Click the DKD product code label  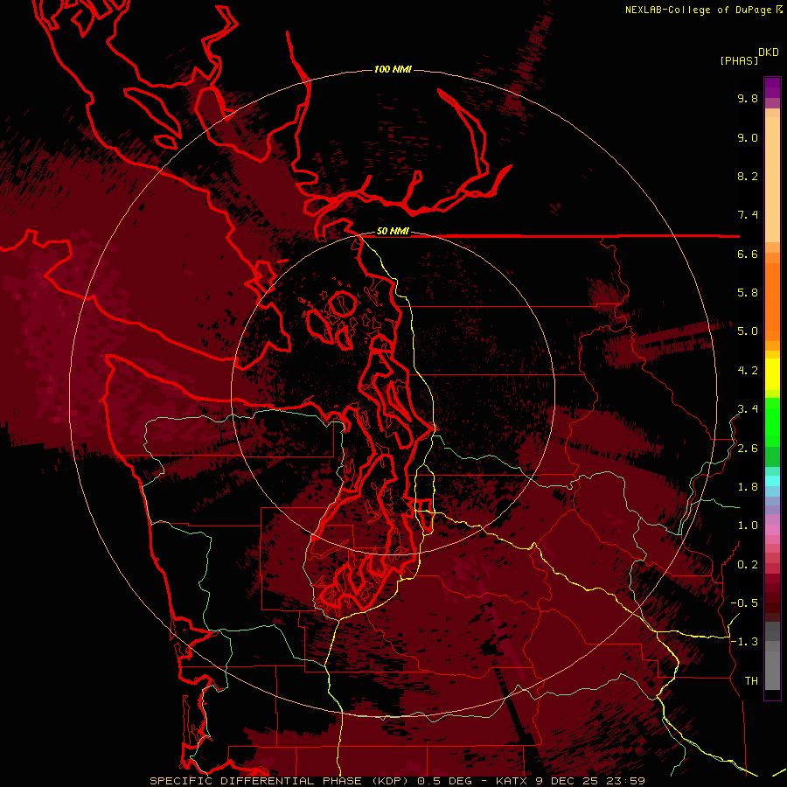[769, 52]
